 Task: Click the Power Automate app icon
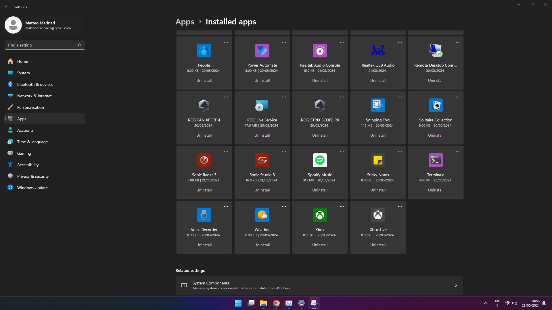(262, 51)
